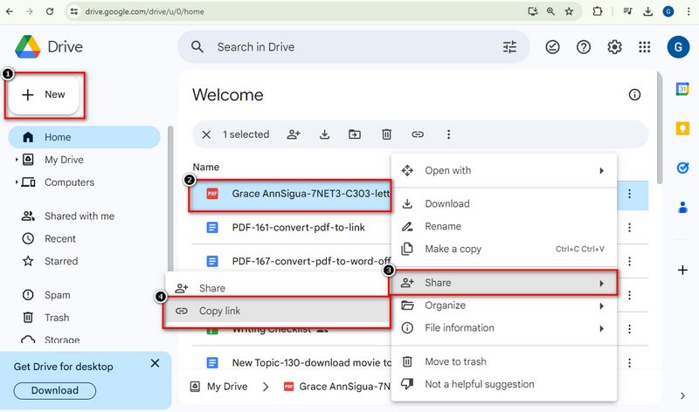
Task: Click the download toolbar icon
Action: pos(324,134)
